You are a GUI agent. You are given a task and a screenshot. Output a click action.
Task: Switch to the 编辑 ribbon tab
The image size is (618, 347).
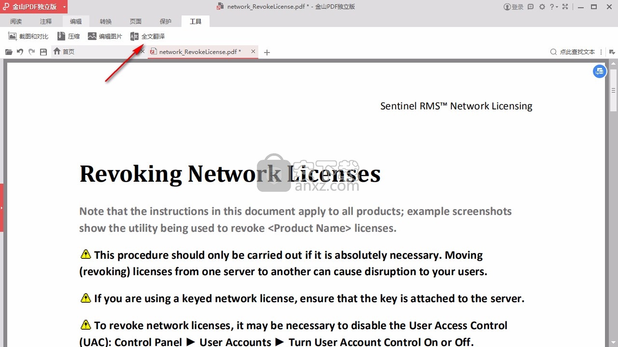(x=76, y=22)
